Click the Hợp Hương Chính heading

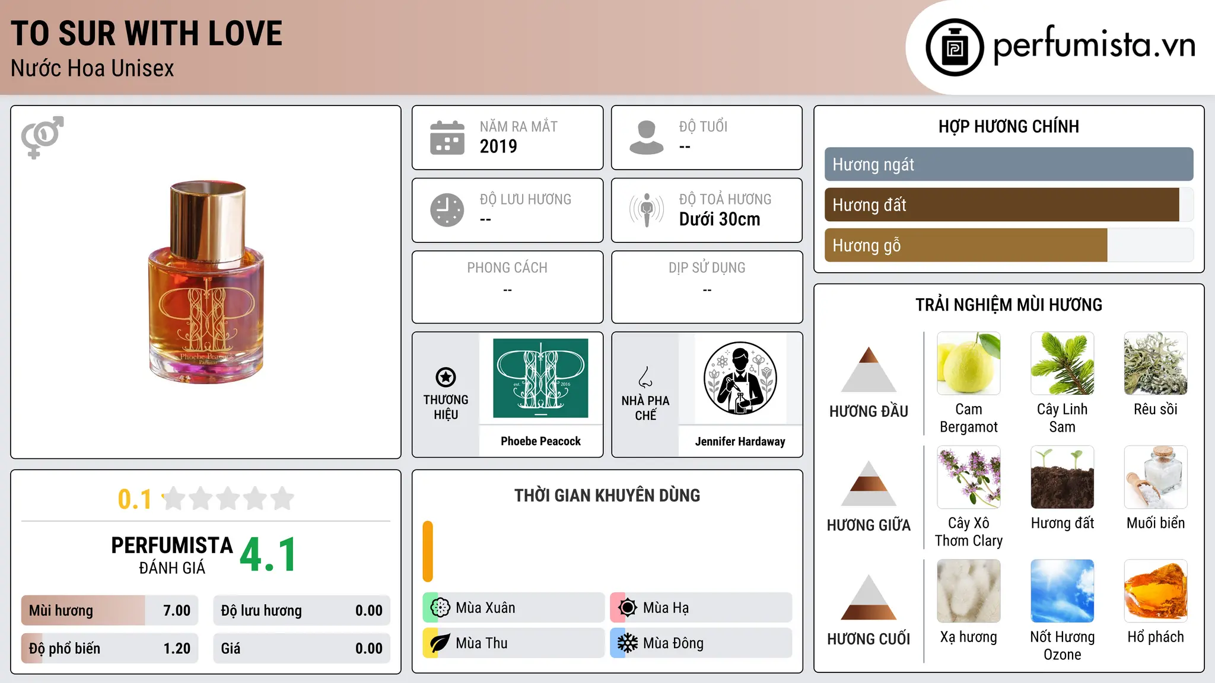(x=1009, y=126)
